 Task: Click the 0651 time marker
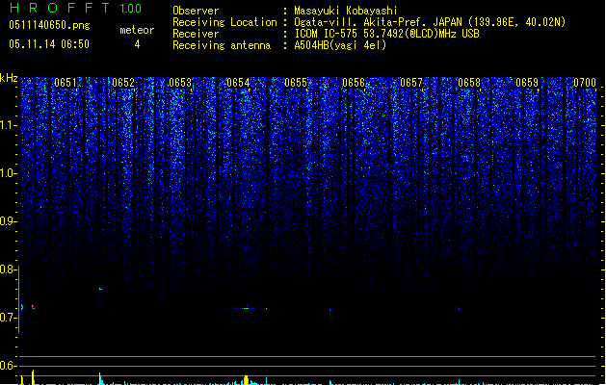click(66, 83)
